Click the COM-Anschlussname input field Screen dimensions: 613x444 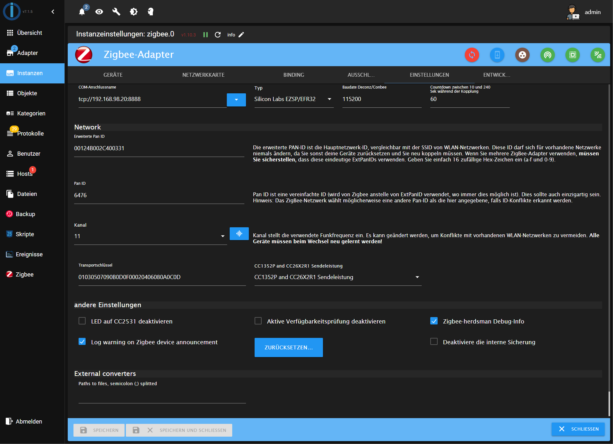(x=152, y=99)
